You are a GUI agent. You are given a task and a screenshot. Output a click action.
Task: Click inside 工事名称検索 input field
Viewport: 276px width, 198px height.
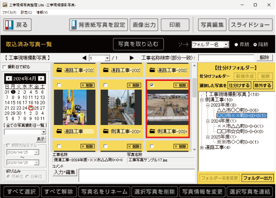click(226, 58)
